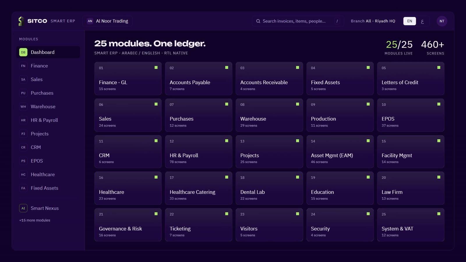Open the Dental Lab card

pos(269,188)
